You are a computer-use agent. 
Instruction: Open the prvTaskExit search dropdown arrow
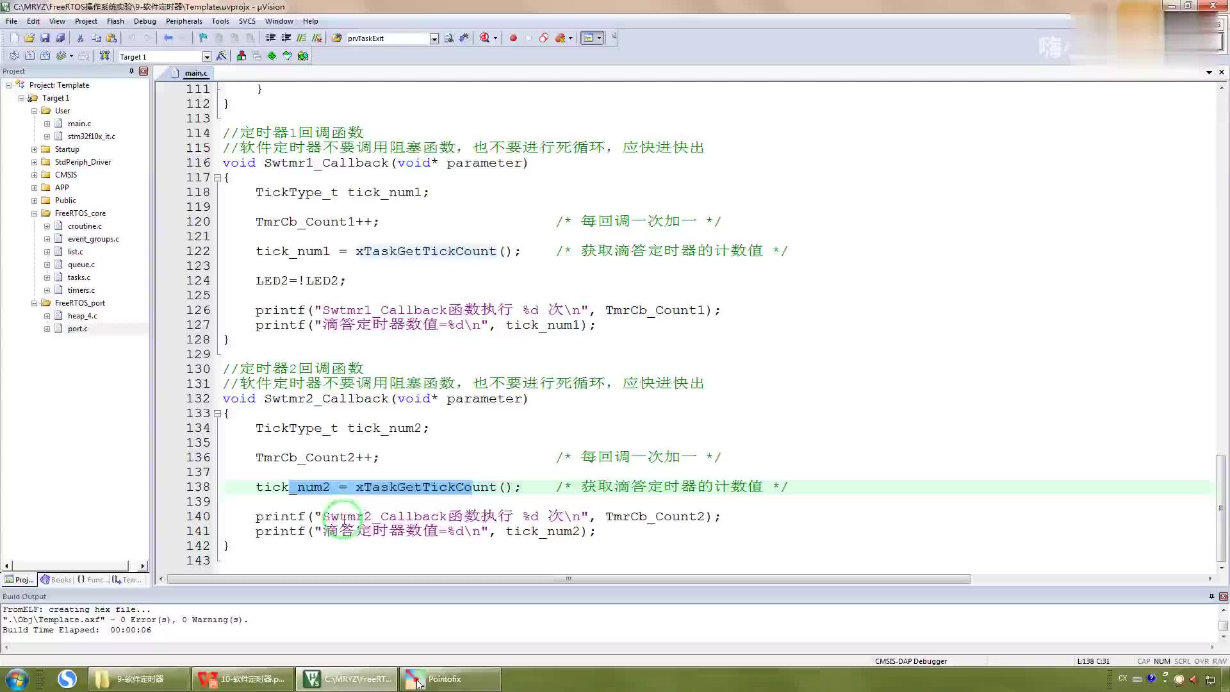click(434, 38)
